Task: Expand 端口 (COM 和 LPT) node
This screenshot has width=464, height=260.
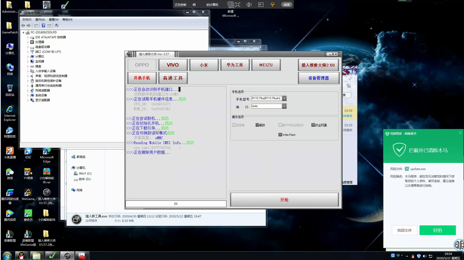Action: (28, 52)
